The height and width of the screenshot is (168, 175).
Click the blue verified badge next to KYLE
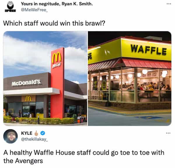click(43, 133)
